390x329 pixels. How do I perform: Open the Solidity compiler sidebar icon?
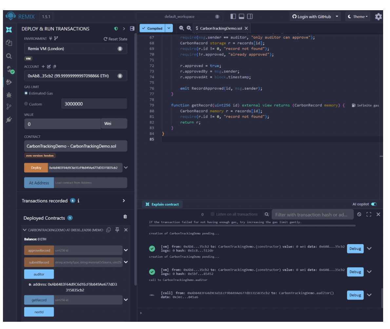tap(10, 70)
